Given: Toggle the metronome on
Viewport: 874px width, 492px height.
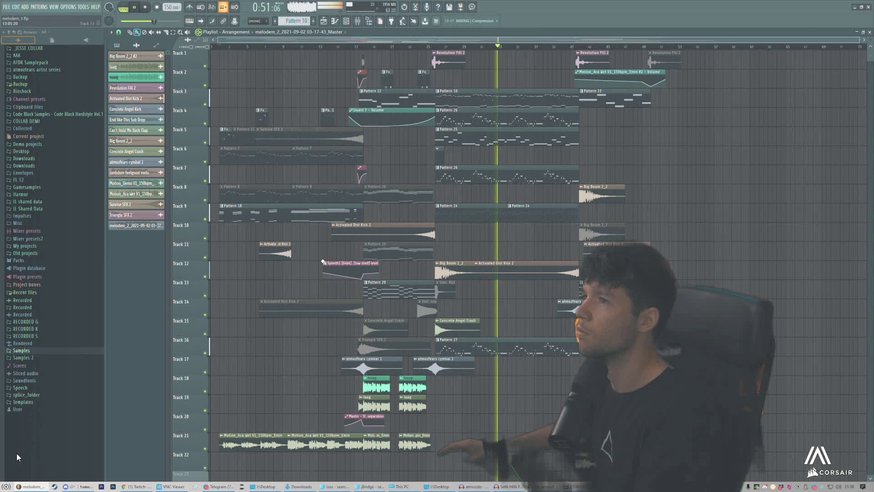Looking at the screenshot, I should point(189,7).
